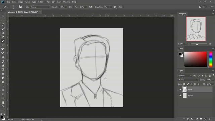Toggle lock transparent pixels

pos(184,84)
